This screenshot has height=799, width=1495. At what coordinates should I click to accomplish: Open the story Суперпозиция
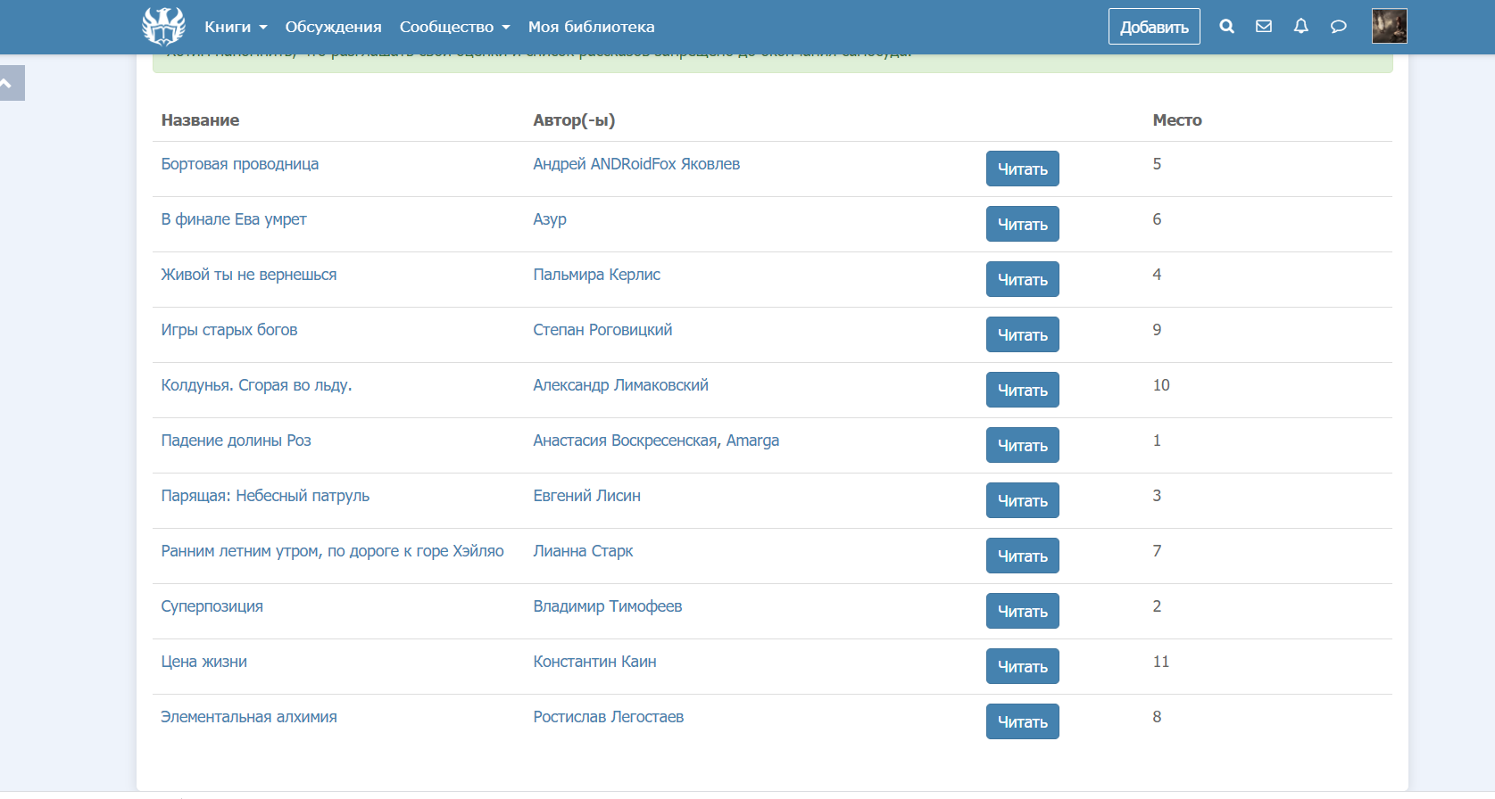212,606
